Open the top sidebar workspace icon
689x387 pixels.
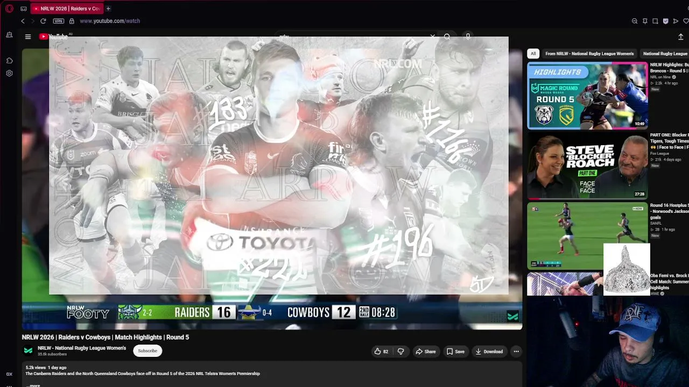pos(9,35)
